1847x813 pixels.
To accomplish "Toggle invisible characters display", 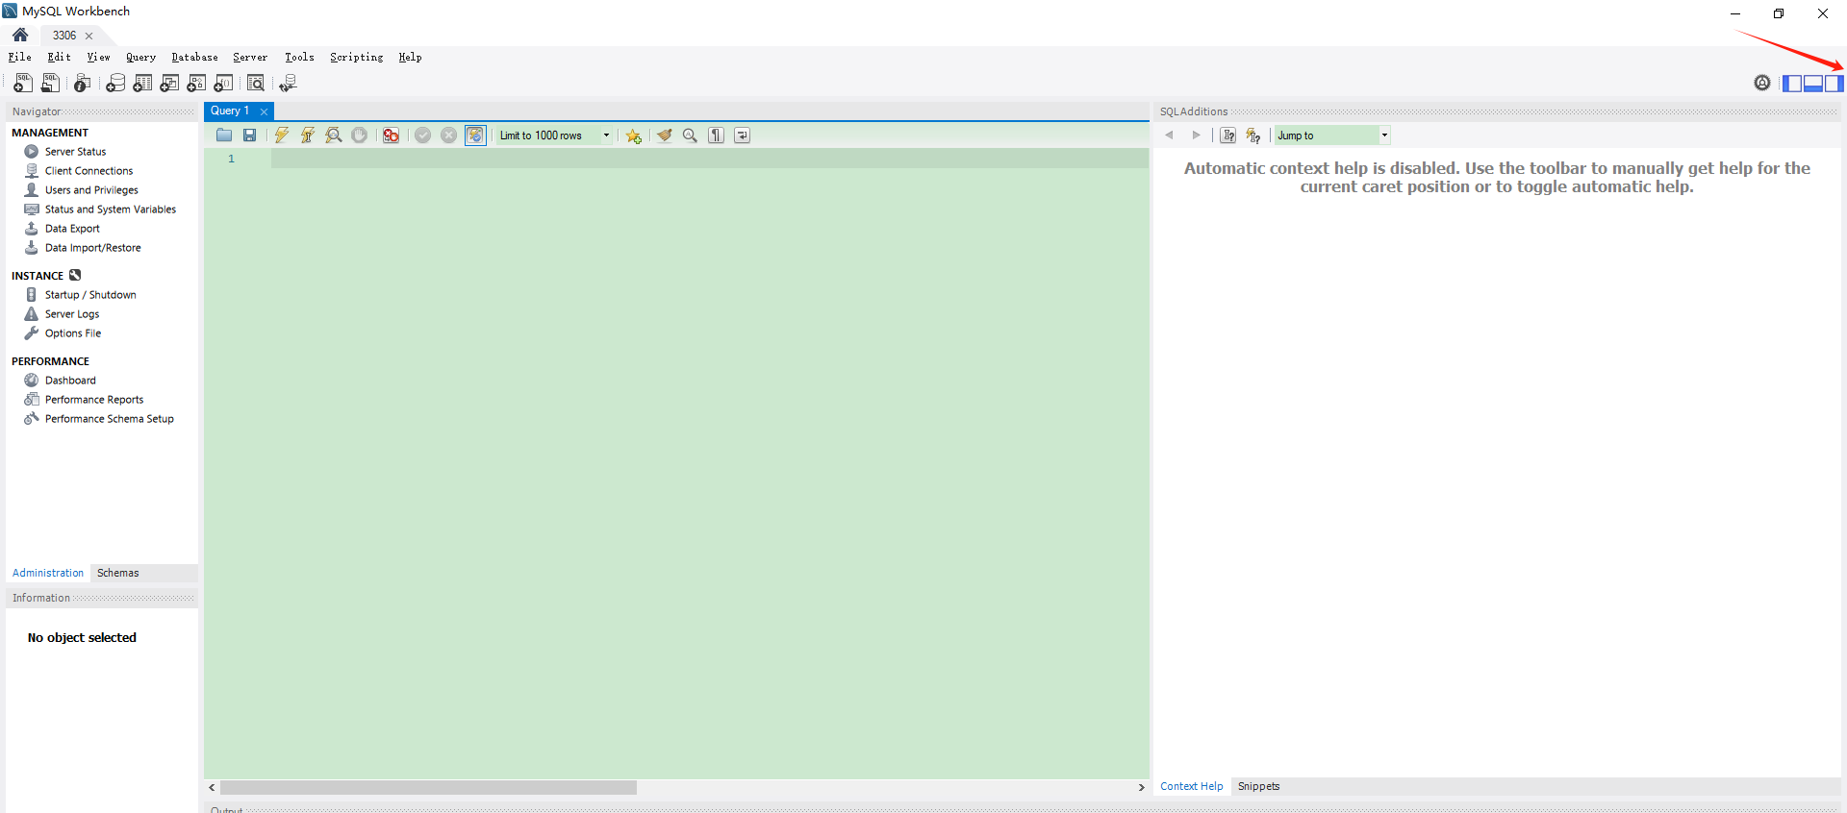I will click(x=717, y=135).
